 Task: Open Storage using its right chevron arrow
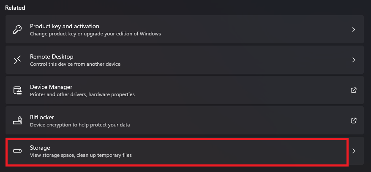point(354,151)
